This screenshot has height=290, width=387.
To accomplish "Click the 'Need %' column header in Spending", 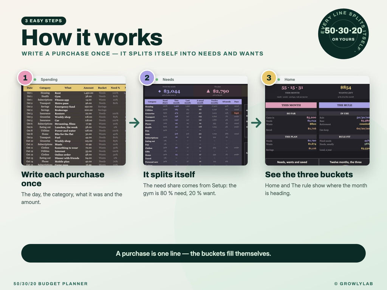I will [115, 88].
